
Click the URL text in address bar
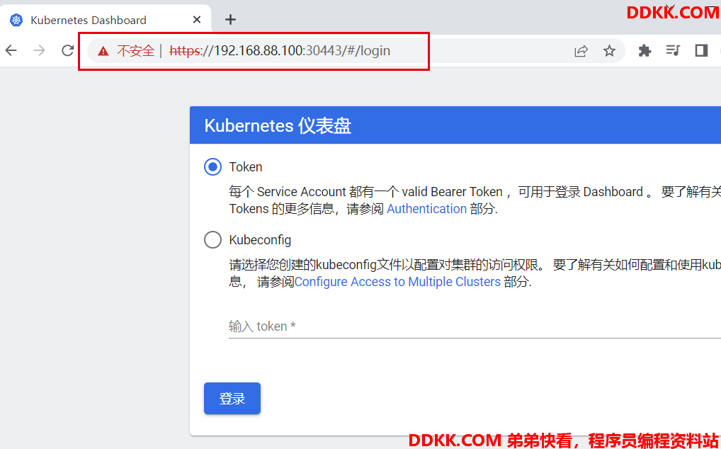(280, 50)
